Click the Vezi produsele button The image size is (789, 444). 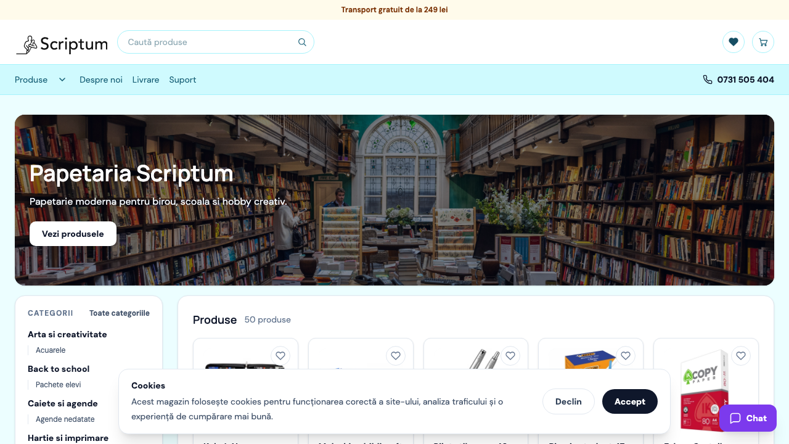[73, 234]
